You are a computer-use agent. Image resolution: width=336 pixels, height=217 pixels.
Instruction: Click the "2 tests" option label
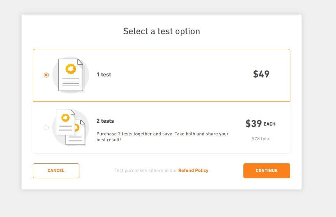105,121
